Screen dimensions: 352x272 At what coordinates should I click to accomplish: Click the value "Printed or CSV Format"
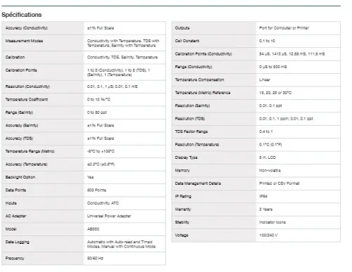click(279, 183)
